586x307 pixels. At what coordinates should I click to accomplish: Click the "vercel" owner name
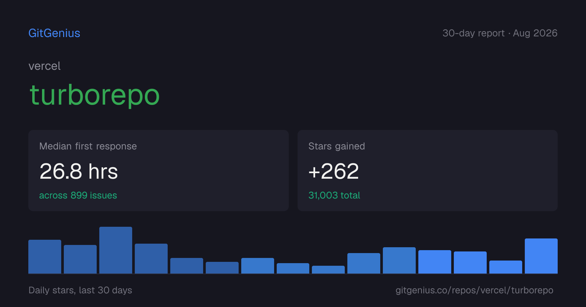coord(45,66)
